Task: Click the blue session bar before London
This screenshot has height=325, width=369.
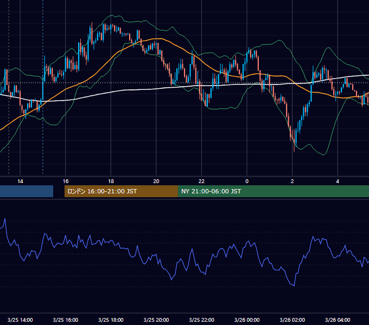Action: point(27,191)
